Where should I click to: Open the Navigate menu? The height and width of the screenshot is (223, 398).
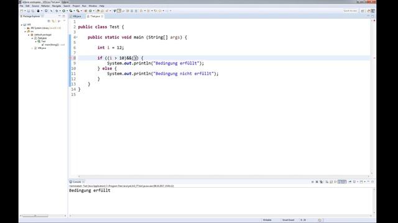[x=57, y=6]
